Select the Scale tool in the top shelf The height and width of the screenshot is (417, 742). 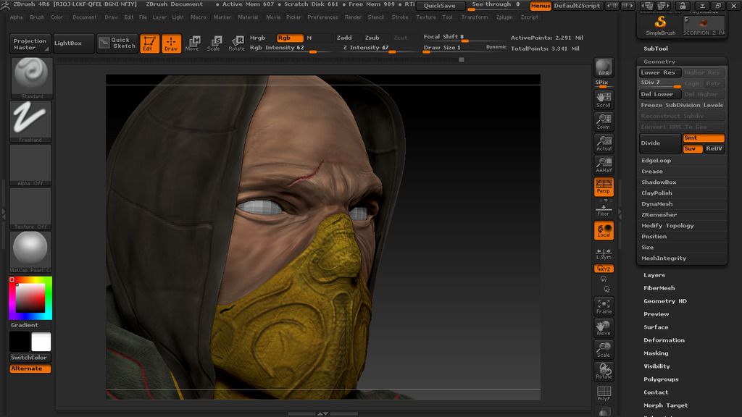coord(214,43)
